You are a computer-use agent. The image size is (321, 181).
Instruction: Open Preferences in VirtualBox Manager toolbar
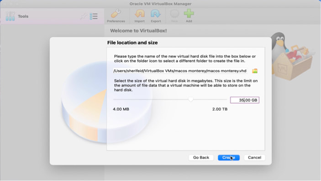pos(116,16)
